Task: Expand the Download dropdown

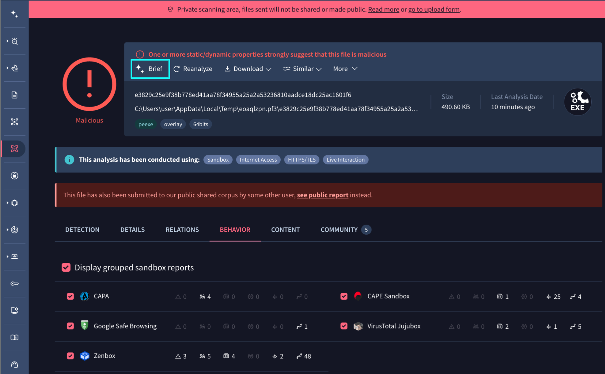Action: pyautogui.click(x=248, y=69)
